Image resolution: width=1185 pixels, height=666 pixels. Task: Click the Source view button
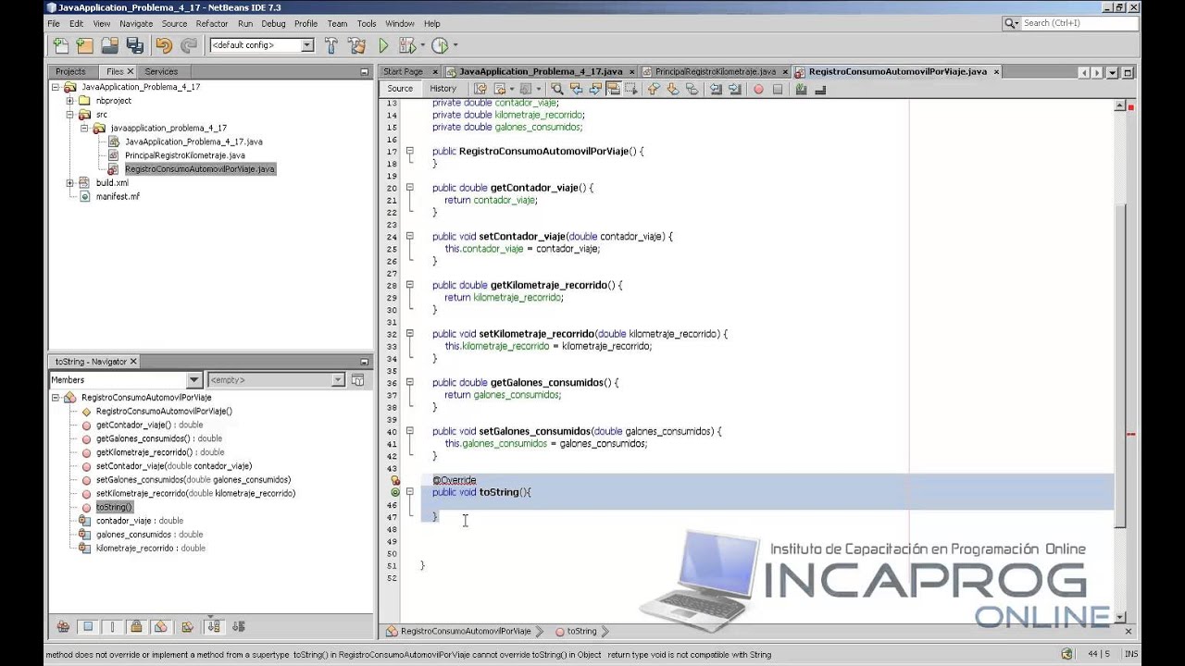pyautogui.click(x=400, y=89)
